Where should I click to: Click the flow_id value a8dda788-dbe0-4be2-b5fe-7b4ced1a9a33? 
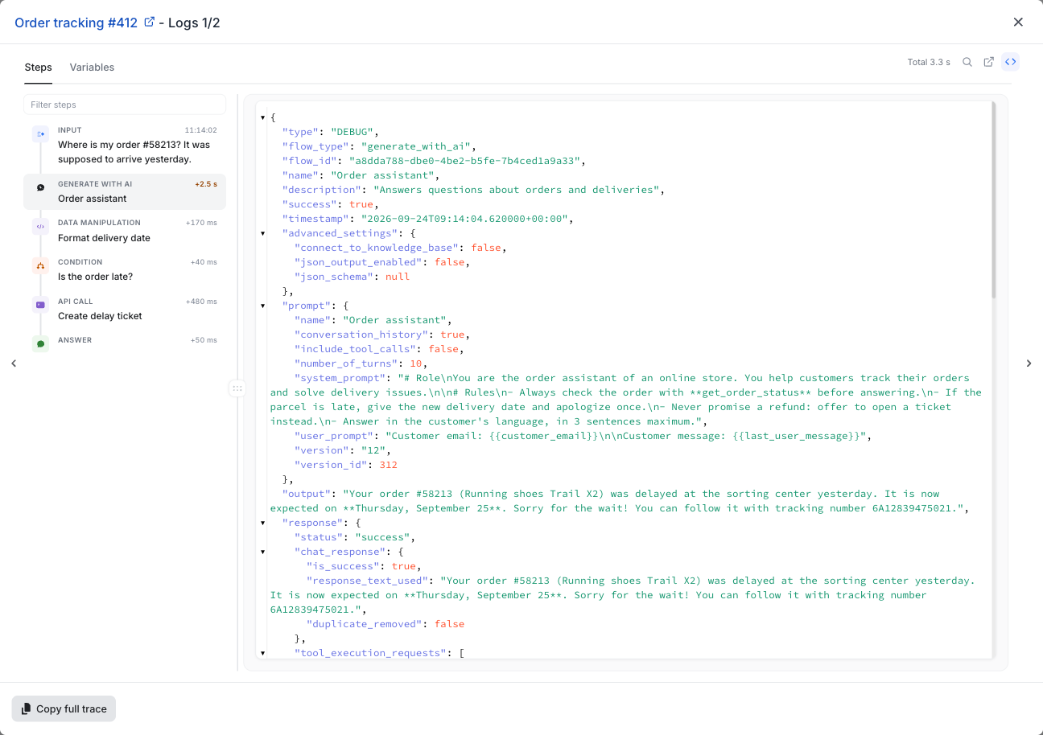(464, 161)
